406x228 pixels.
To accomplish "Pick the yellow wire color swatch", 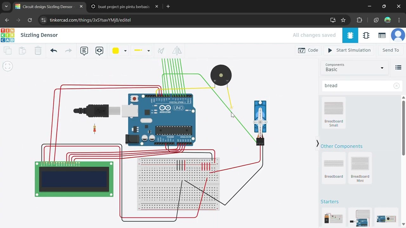I will 115,51.
